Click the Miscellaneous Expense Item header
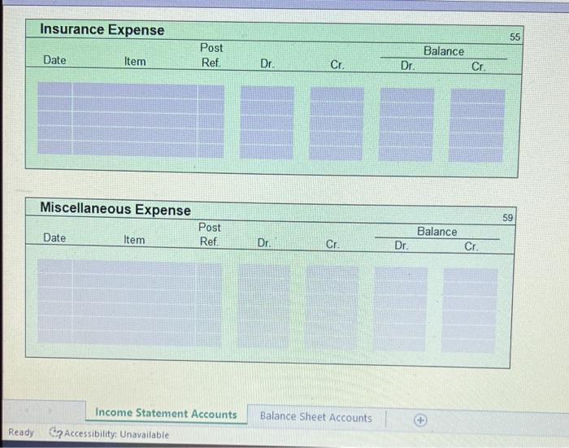Image resolution: width=569 pixels, height=448 pixels. point(134,240)
